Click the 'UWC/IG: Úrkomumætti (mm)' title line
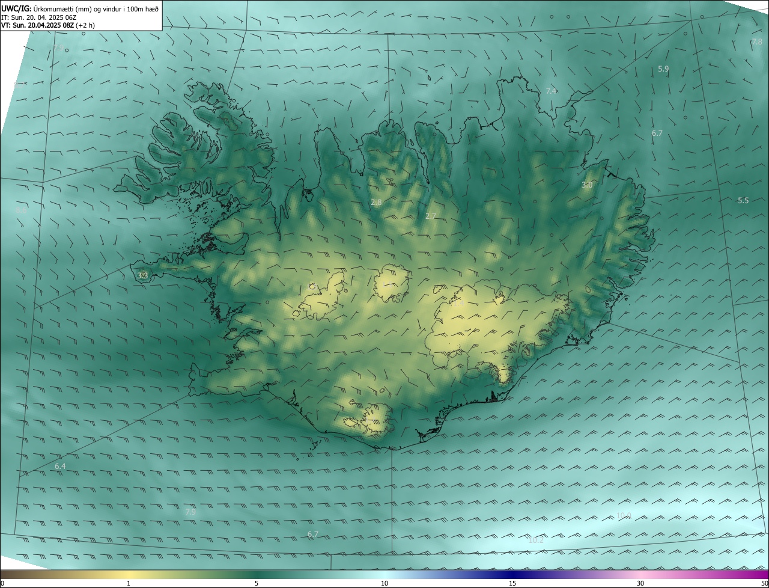Screen dimensions: 769x588 pos(80,8)
